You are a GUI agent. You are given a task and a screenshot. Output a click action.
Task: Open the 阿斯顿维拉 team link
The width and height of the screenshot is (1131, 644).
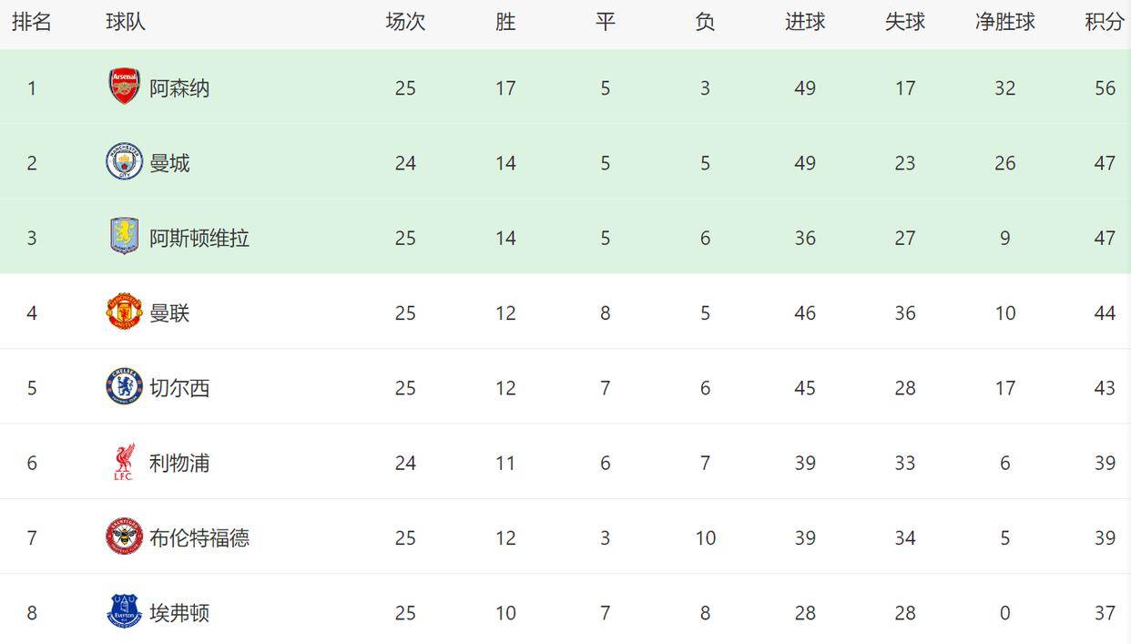[199, 238]
